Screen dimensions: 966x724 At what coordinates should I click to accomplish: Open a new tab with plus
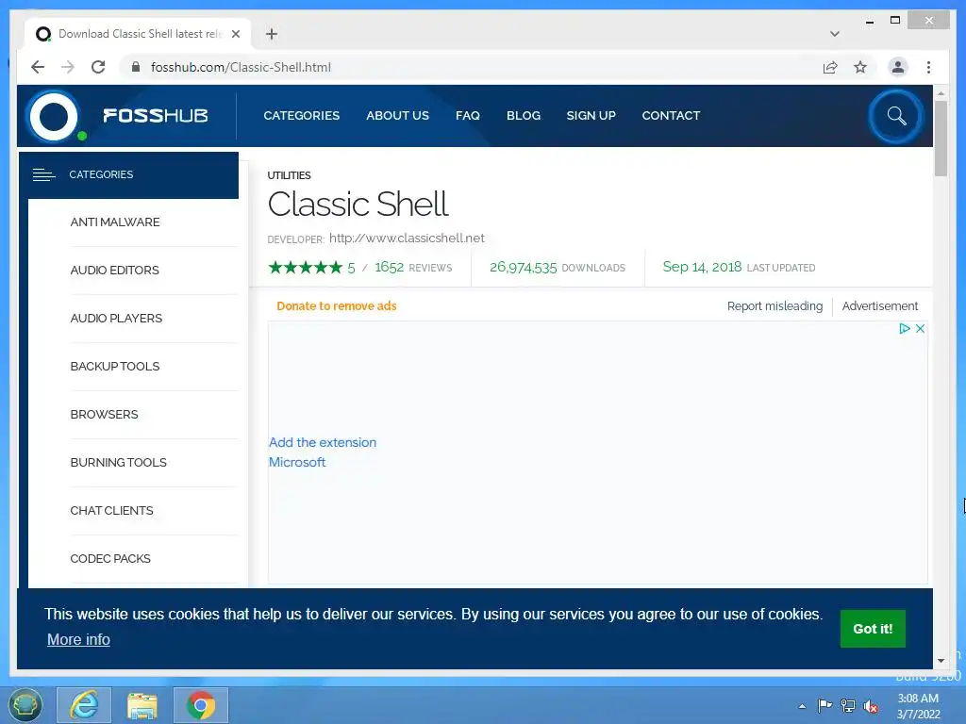[x=272, y=34]
